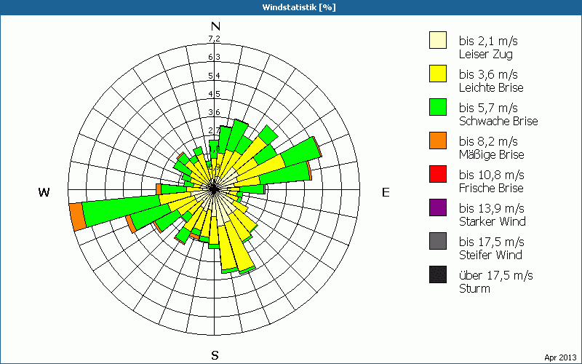This screenshot has height=364, width=582.
Task: Click the 'bis 8,2 m/s' orange legend swatch
Action: (438, 141)
